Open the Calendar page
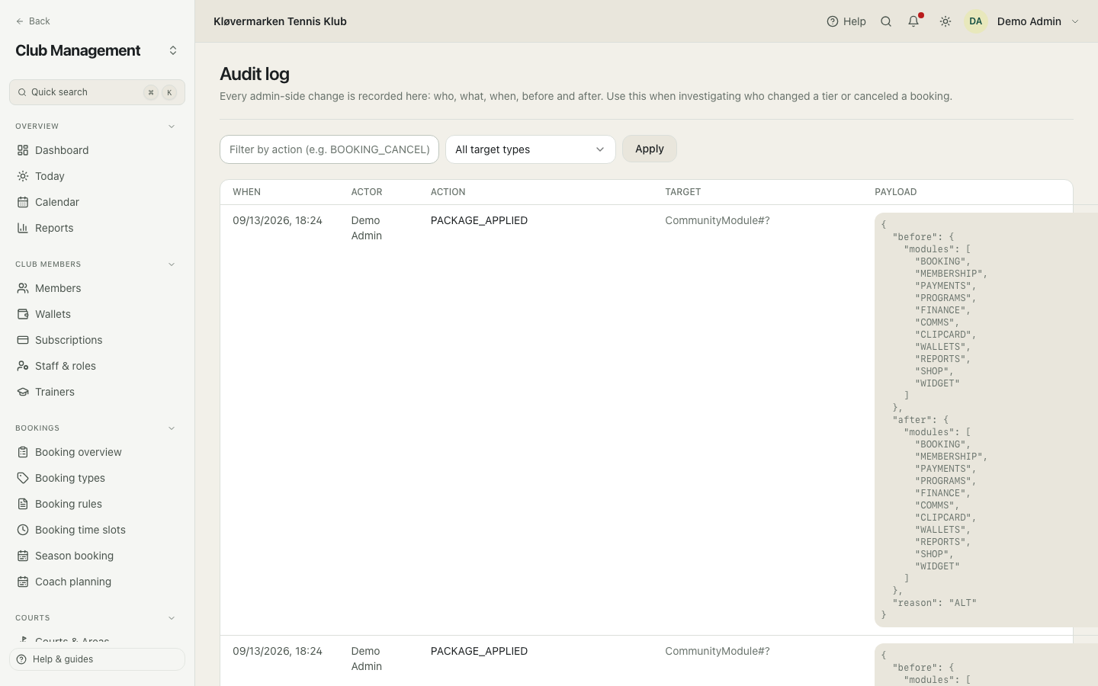Image resolution: width=1098 pixels, height=686 pixels. click(x=97, y=202)
